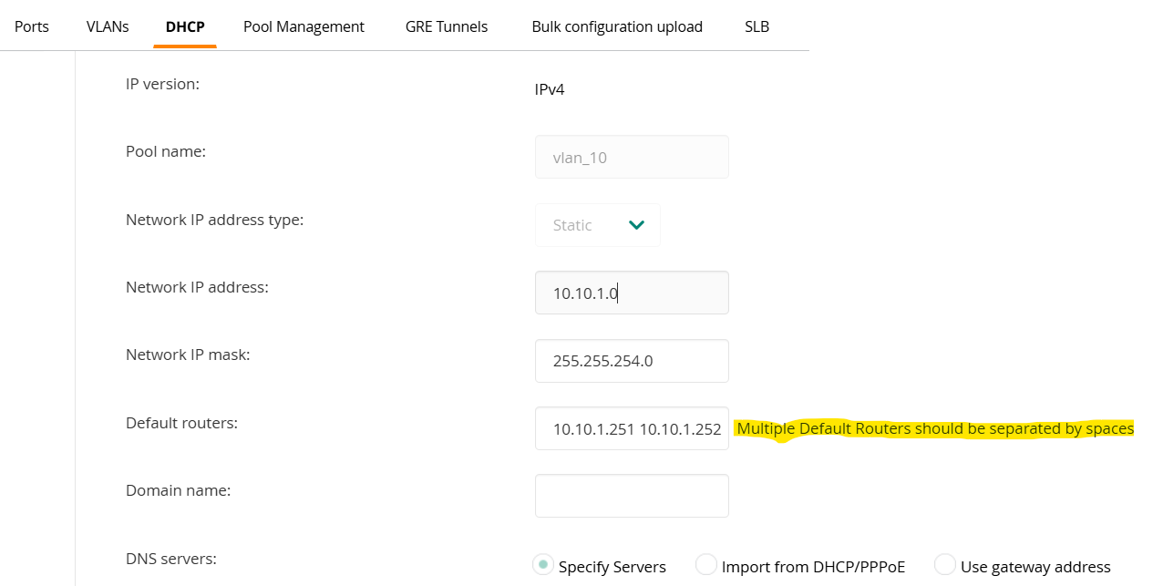Select the DHCP tab
This screenshot has width=1163, height=586.
click(185, 26)
